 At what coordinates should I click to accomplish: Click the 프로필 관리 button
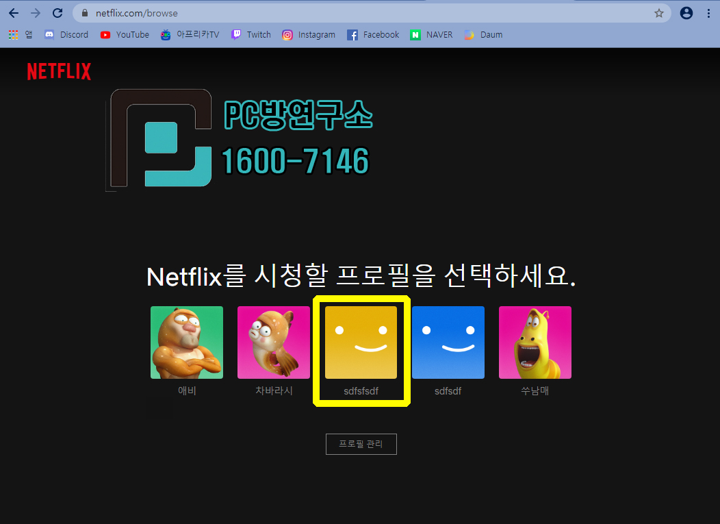(x=361, y=444)
